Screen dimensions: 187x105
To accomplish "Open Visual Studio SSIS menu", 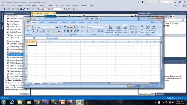I will click(x=56, y=6).
